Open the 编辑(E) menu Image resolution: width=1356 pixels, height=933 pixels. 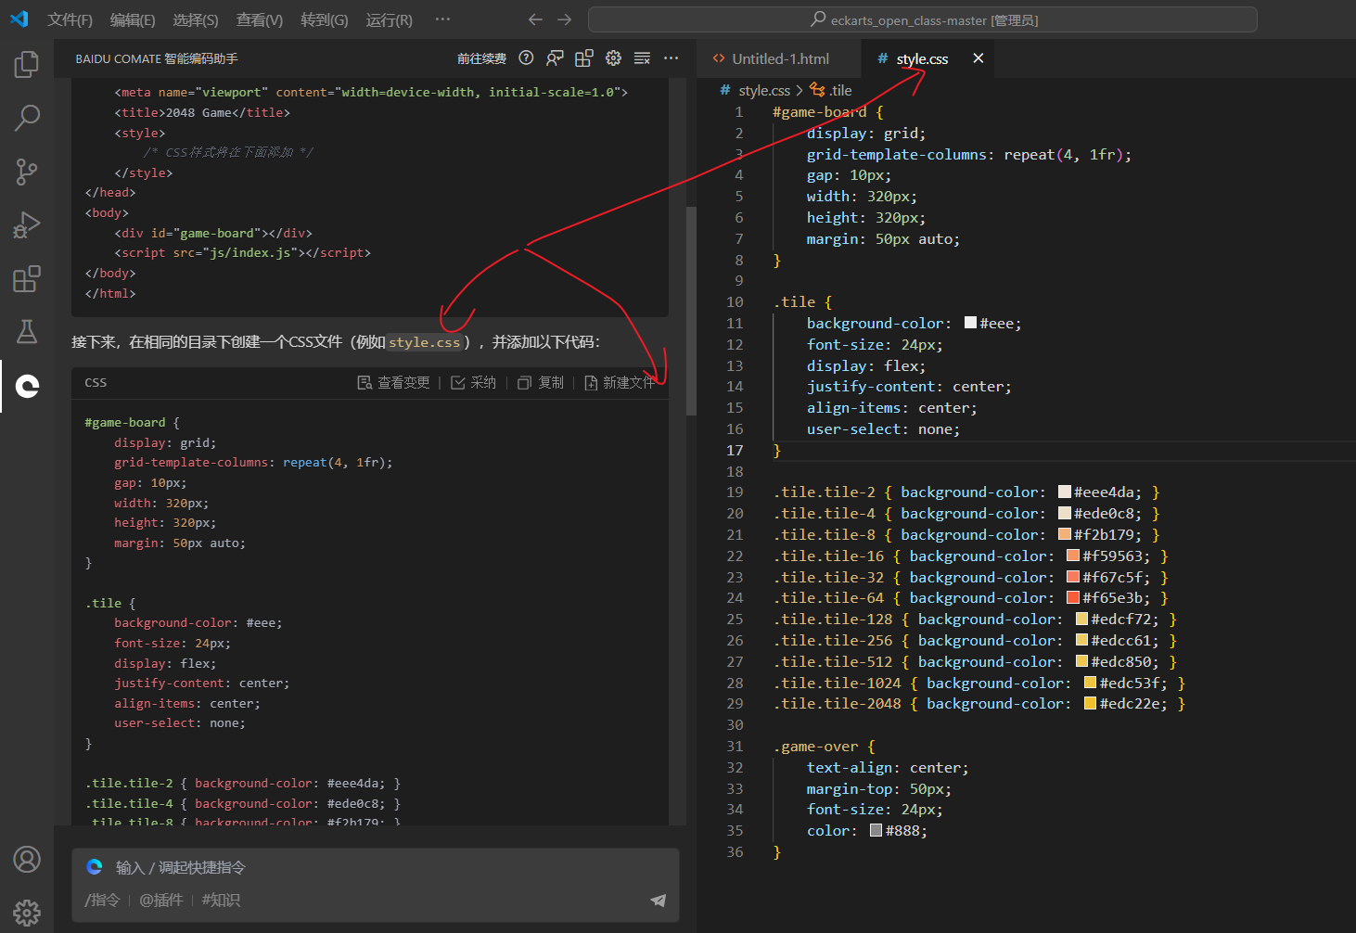point(133,19)
